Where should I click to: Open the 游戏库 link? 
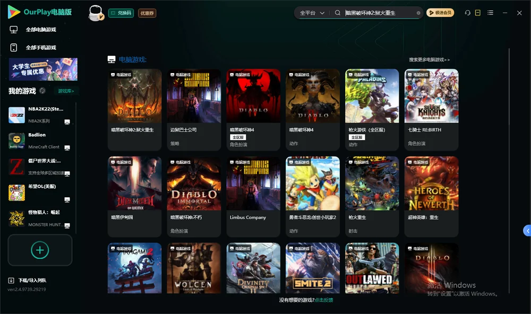66,91
